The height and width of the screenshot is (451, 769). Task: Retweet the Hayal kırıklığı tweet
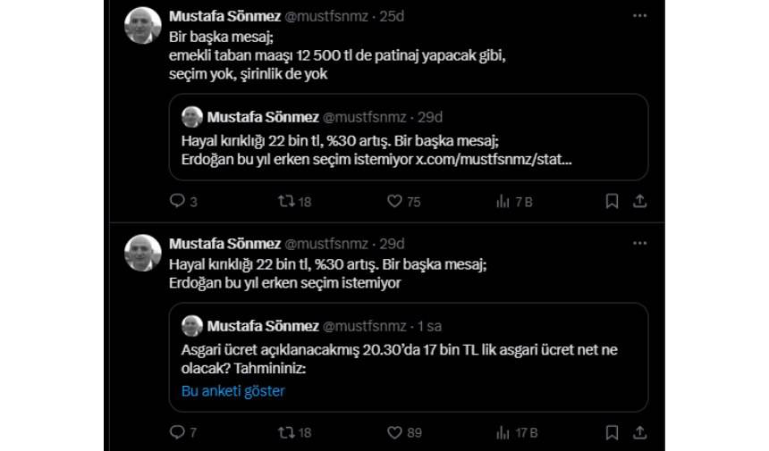coord(286,432)
